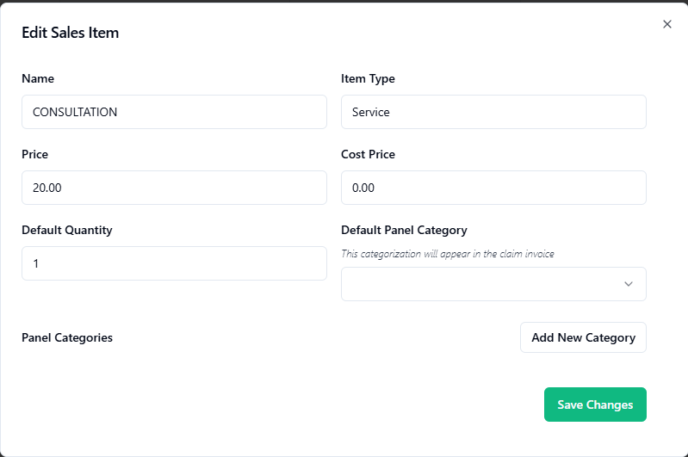This screenshot has width=688, height=457.
Task: Click the Name field label
Action: coord(38,78)
